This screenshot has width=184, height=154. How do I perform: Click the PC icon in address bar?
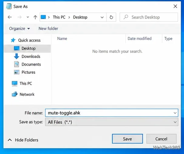(43, 17)
